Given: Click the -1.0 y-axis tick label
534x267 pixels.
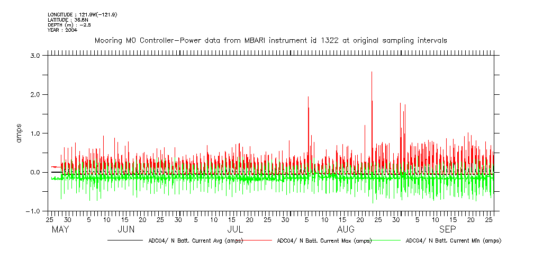Looking at the screenshot, I should (34, 211).
